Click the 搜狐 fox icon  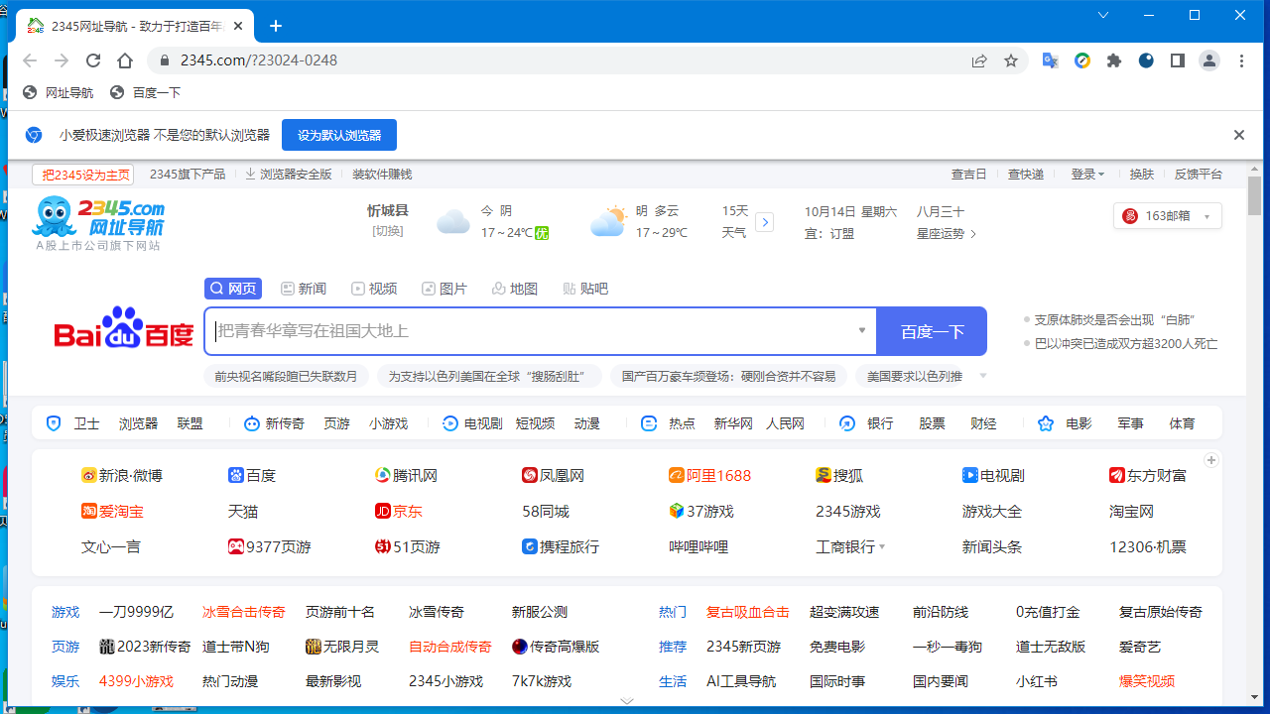click(x=824, y=475)
